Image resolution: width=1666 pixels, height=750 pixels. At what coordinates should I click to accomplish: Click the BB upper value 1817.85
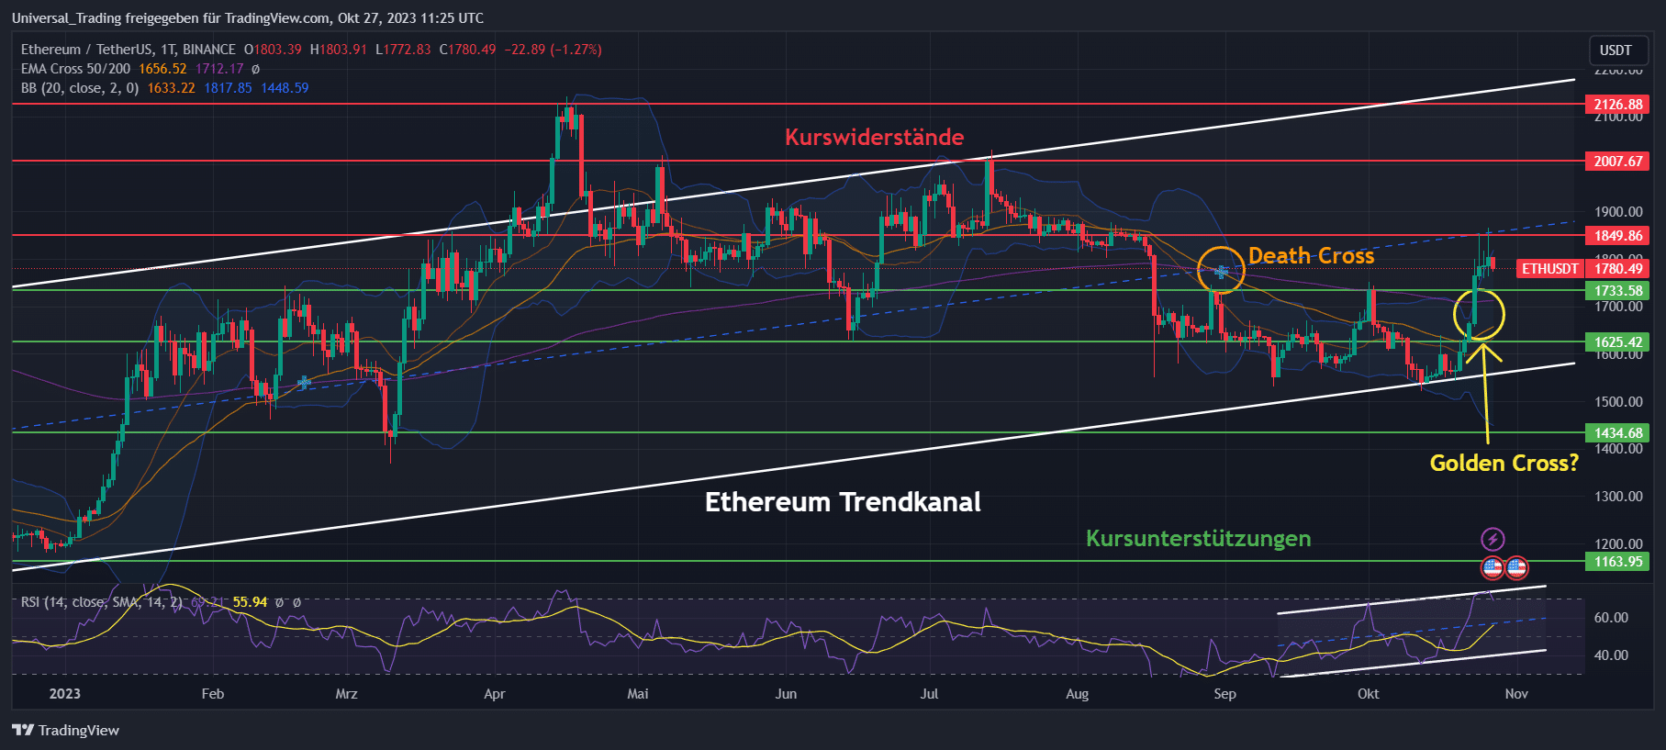[228, 88]
